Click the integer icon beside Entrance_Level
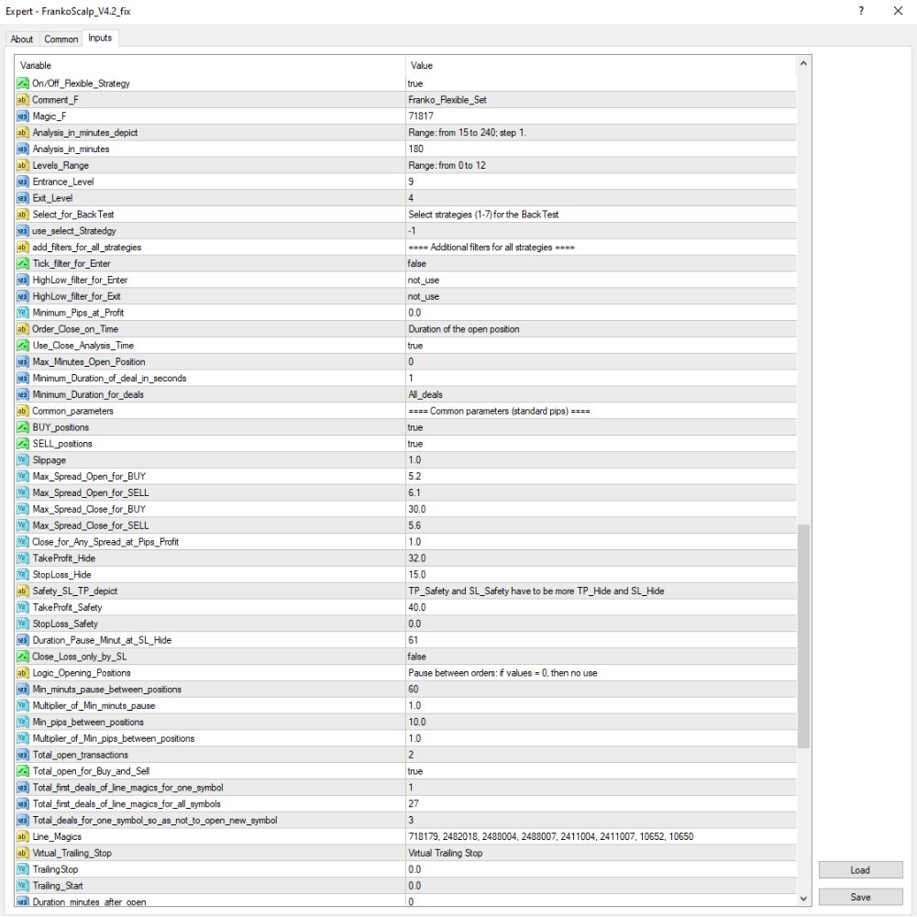Screen dimensions: 917x917 point(23,182)
